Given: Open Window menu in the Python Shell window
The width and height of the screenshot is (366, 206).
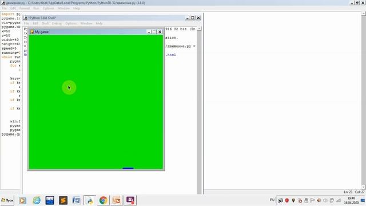Looking at the screenshot, I should click(x=86, y=23).
